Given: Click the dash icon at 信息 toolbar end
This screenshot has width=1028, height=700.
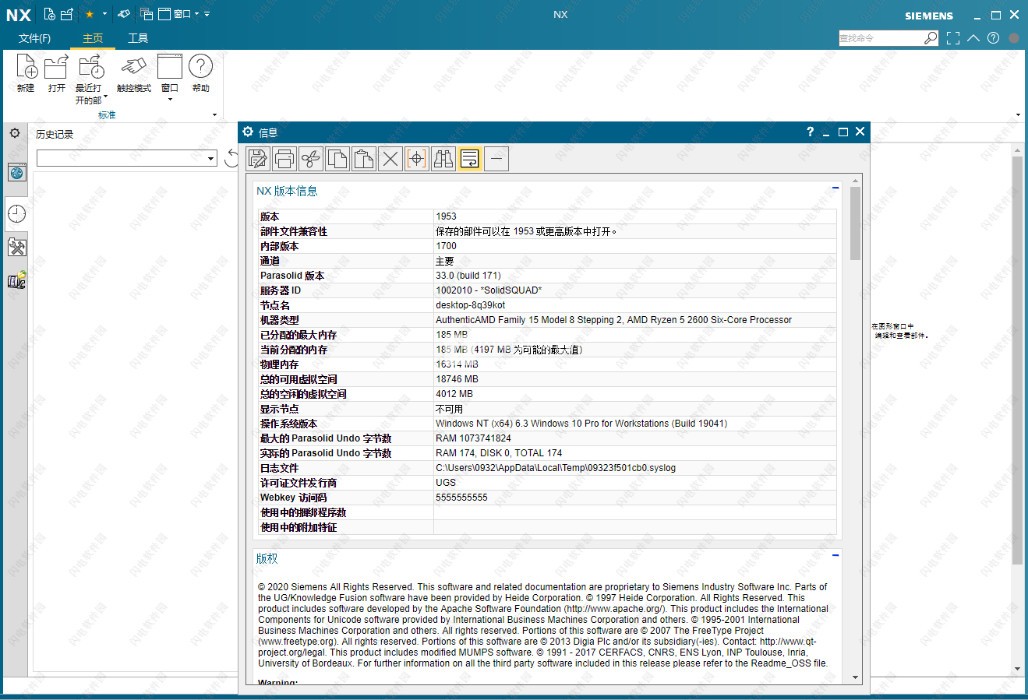Looking at the screenshot, I should (496, 159).
